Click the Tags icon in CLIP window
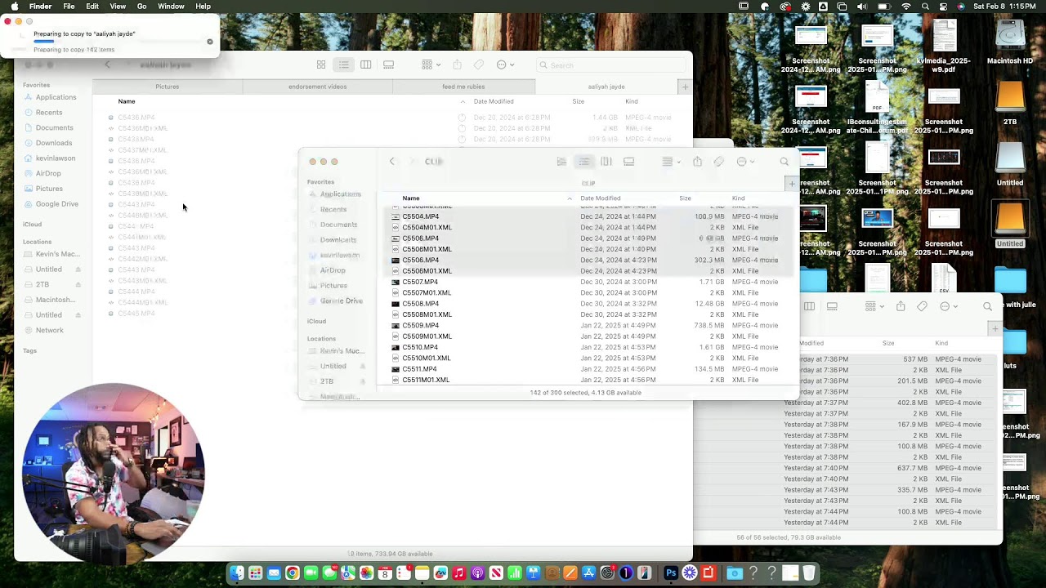The width and height of the screenshot is (1046, 588). tap(718, 162)
